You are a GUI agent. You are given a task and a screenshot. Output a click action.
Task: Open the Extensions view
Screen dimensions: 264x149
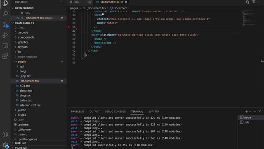tap(5, 56)
